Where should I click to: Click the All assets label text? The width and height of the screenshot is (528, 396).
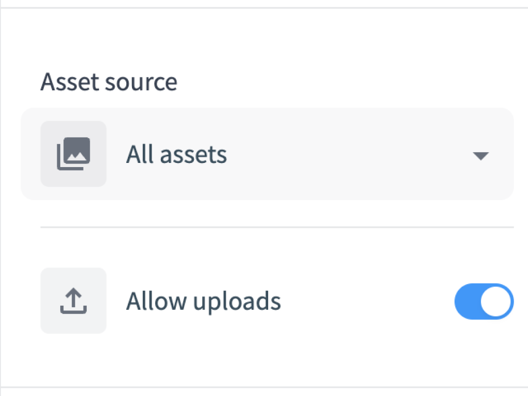coord(176,155)
